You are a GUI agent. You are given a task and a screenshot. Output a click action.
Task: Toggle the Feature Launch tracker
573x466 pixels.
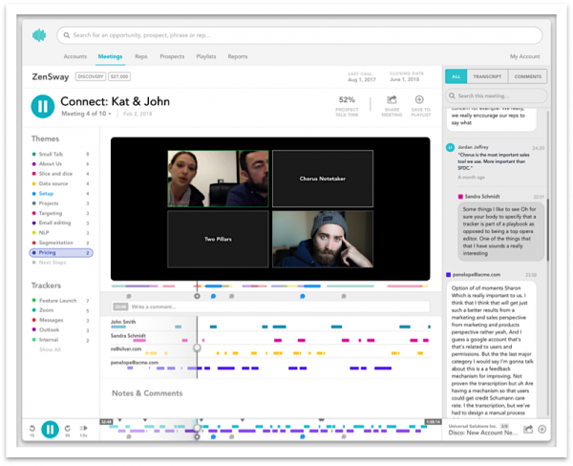pos(59,301)
